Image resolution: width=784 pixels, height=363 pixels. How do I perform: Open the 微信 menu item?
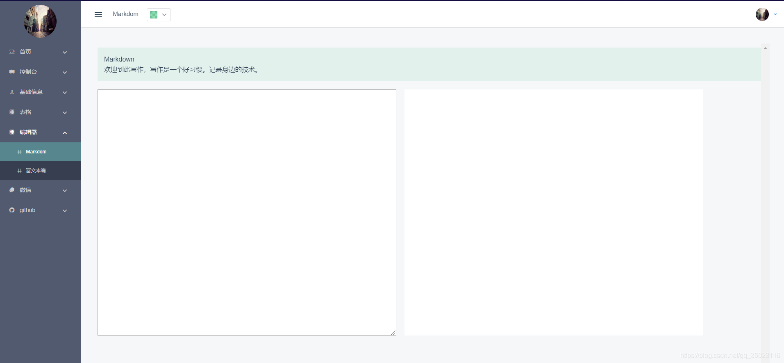pos(41,190)
